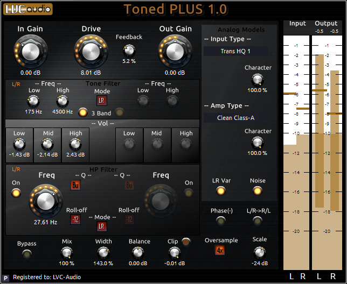Image resolution: width=347 pixels, height=284 pixels.
Task: Click the Amp Type Character knob
Action: point(258,143)
